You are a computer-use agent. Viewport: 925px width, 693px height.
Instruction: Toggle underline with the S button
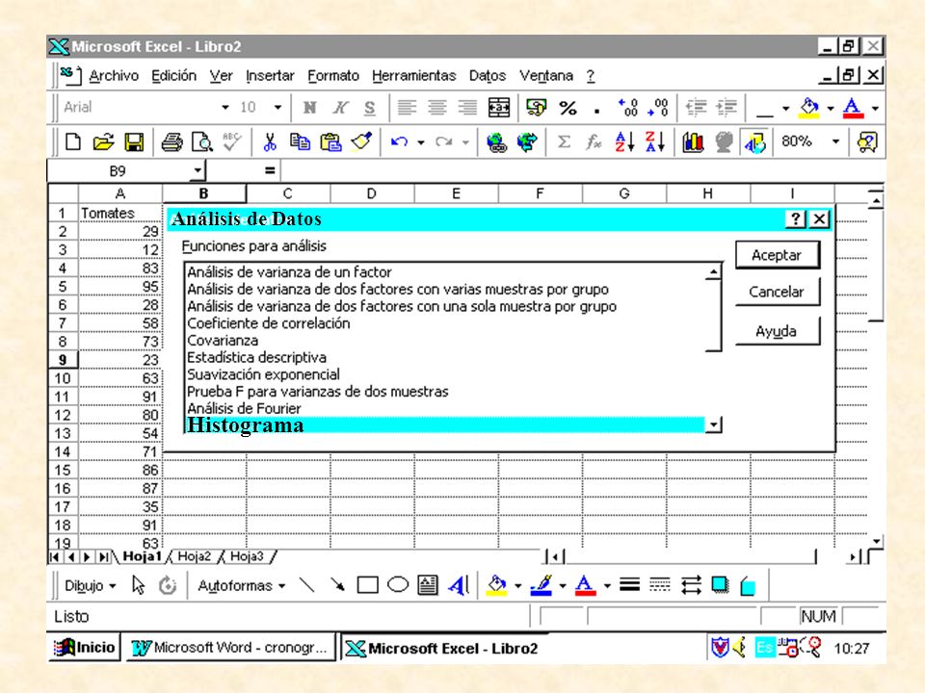(370, 108)
